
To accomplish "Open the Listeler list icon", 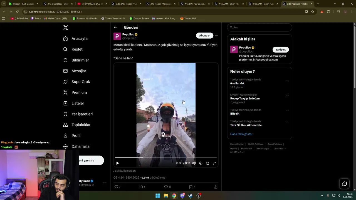I will coord(65,103).
